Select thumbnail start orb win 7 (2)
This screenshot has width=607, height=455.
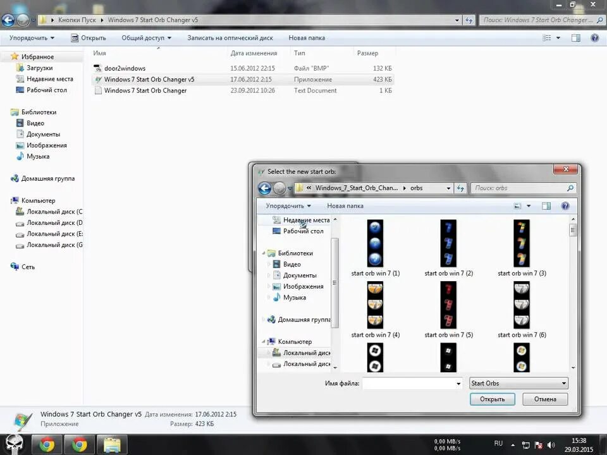[x=448, y=243]
